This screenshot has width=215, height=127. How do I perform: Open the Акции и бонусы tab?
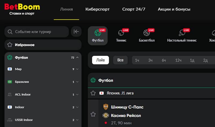[174, 9]
